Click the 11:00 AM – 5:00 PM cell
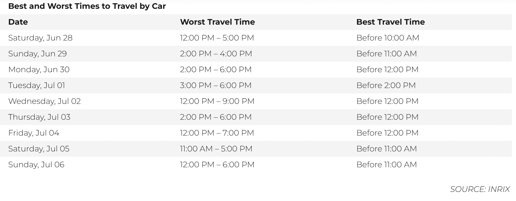516x201 pixels. [x=216, y=149]
